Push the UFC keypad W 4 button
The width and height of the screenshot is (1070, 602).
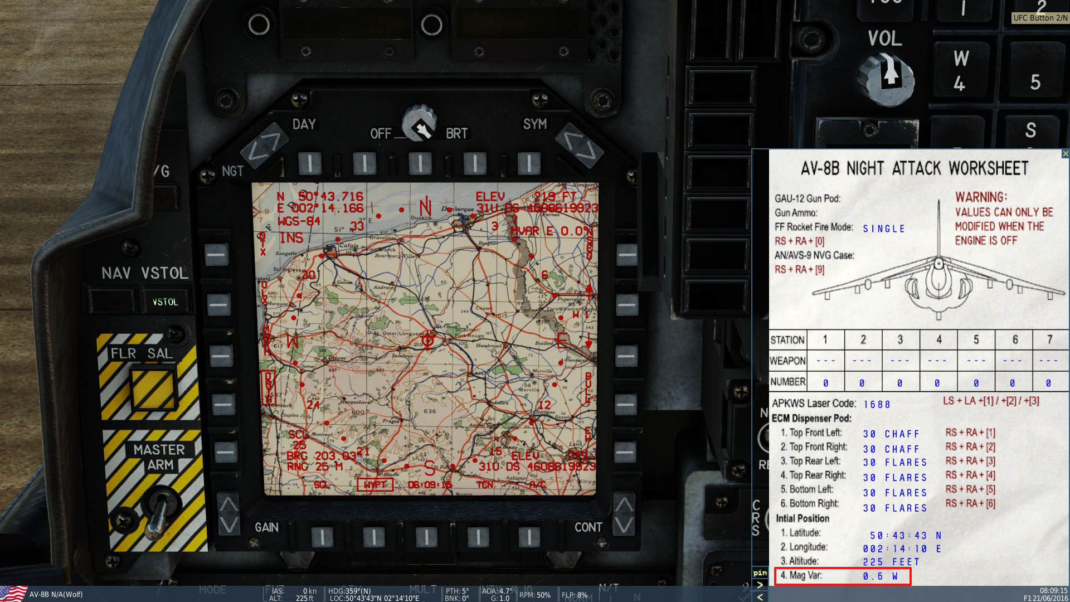(x=962, y=71)
